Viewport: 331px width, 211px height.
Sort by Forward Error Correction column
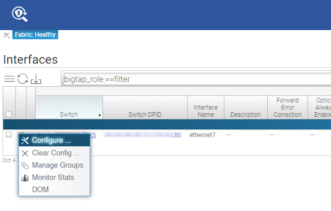[287, 108]
